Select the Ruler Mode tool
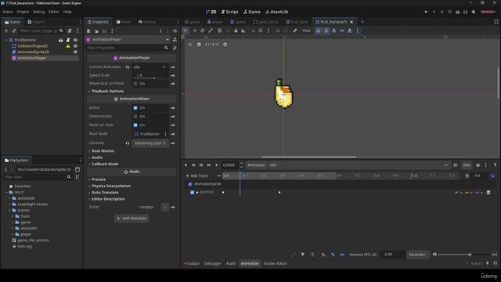Screen dimensions: 501x282 [x=243, y=31]
